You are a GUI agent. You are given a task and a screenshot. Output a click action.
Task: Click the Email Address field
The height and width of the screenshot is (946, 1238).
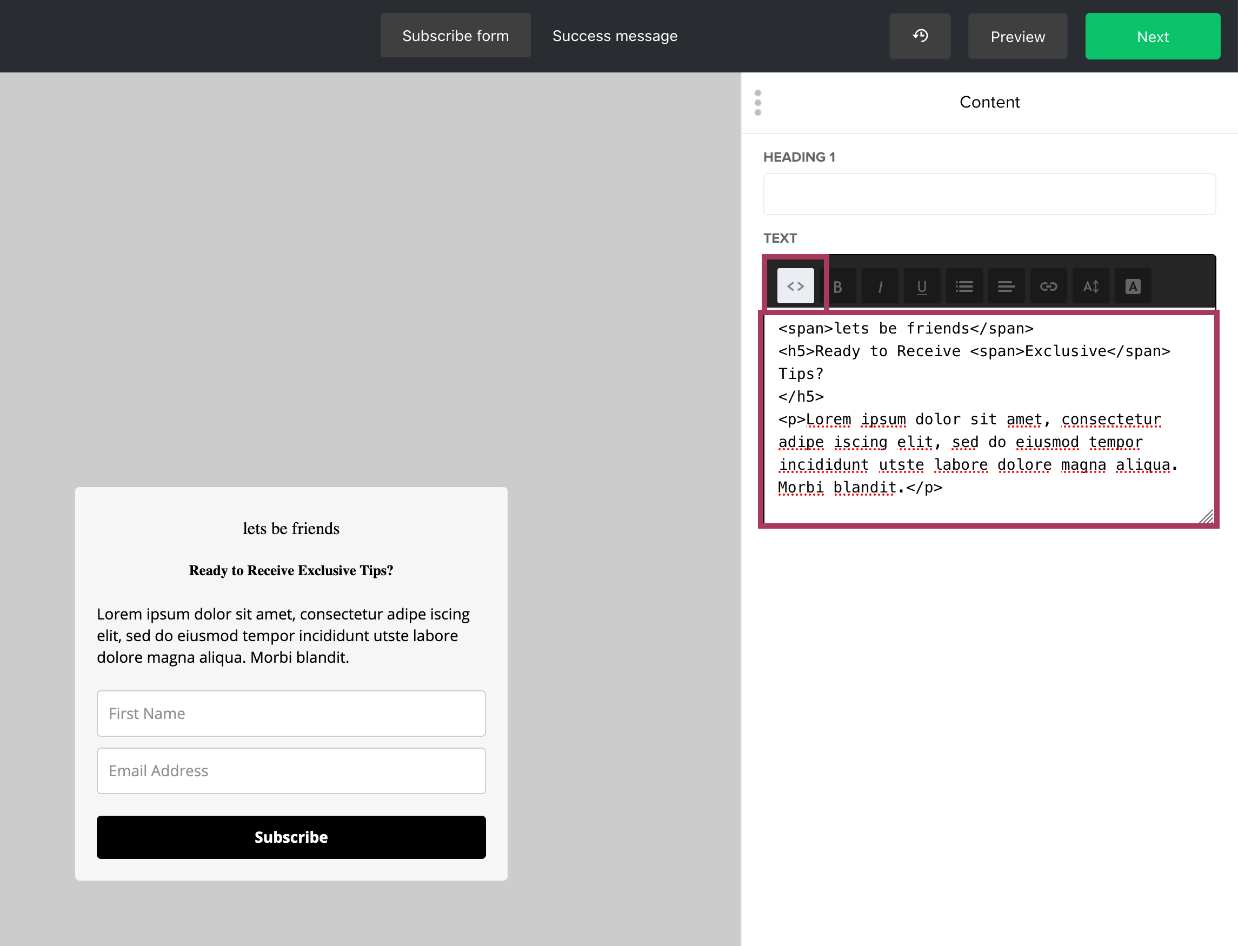pyautogui.click(x=291, y=770)
